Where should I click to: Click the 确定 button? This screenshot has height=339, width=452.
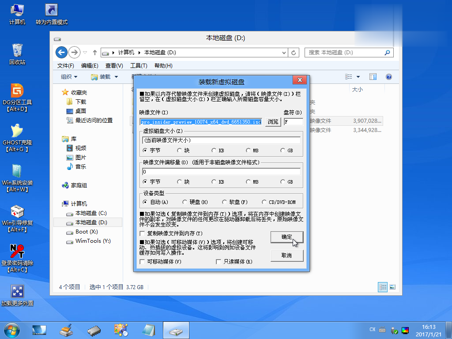click(x=287, y=237)
